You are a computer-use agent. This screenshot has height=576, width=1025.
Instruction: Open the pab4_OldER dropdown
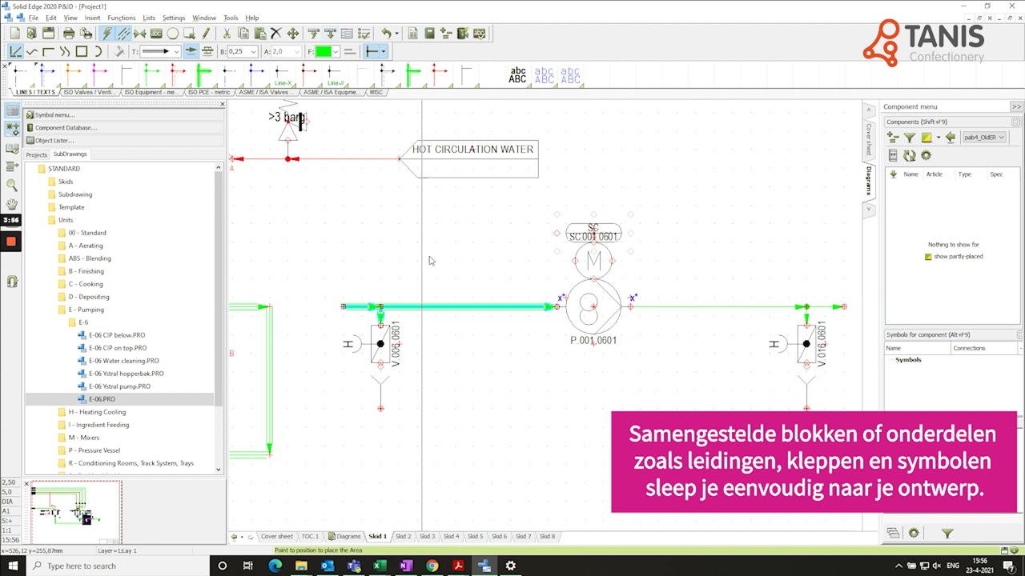click(x=983, y=138)
